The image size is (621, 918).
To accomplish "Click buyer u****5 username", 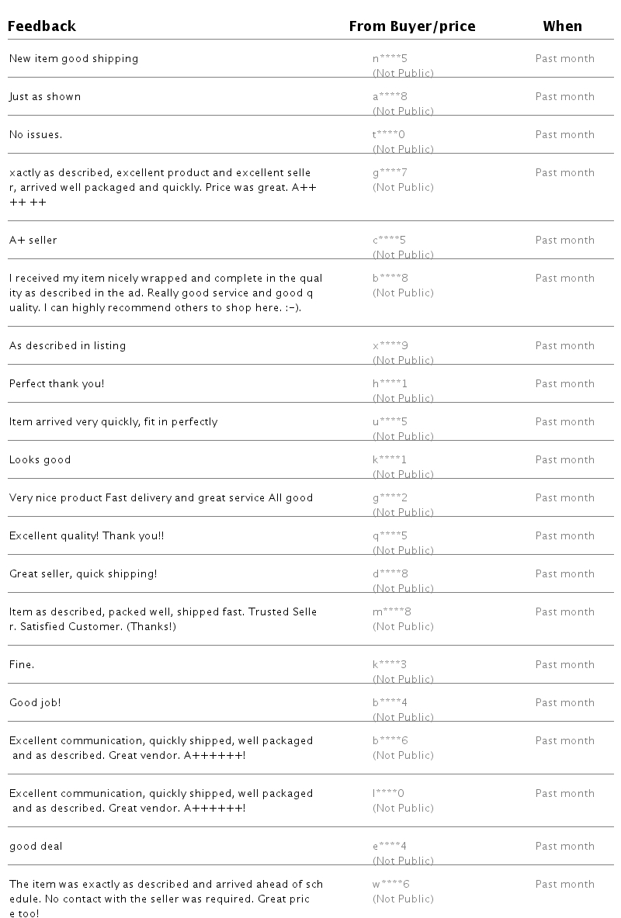I will [390, 421].
